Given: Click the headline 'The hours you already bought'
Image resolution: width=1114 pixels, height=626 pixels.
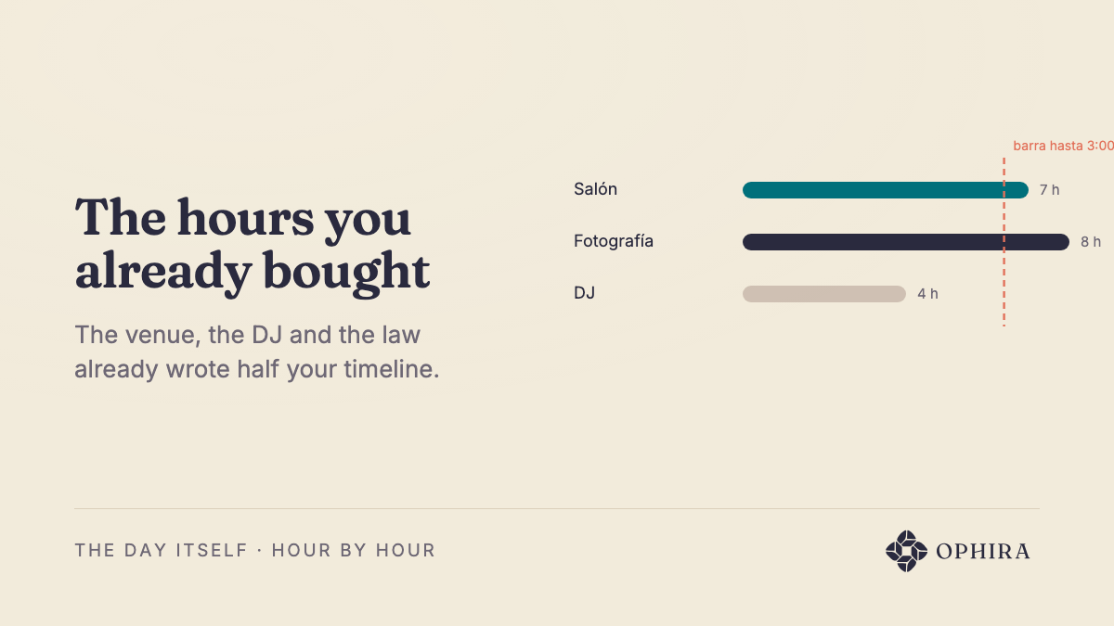Looking at the screenshot, I should (x=253, y=244).
